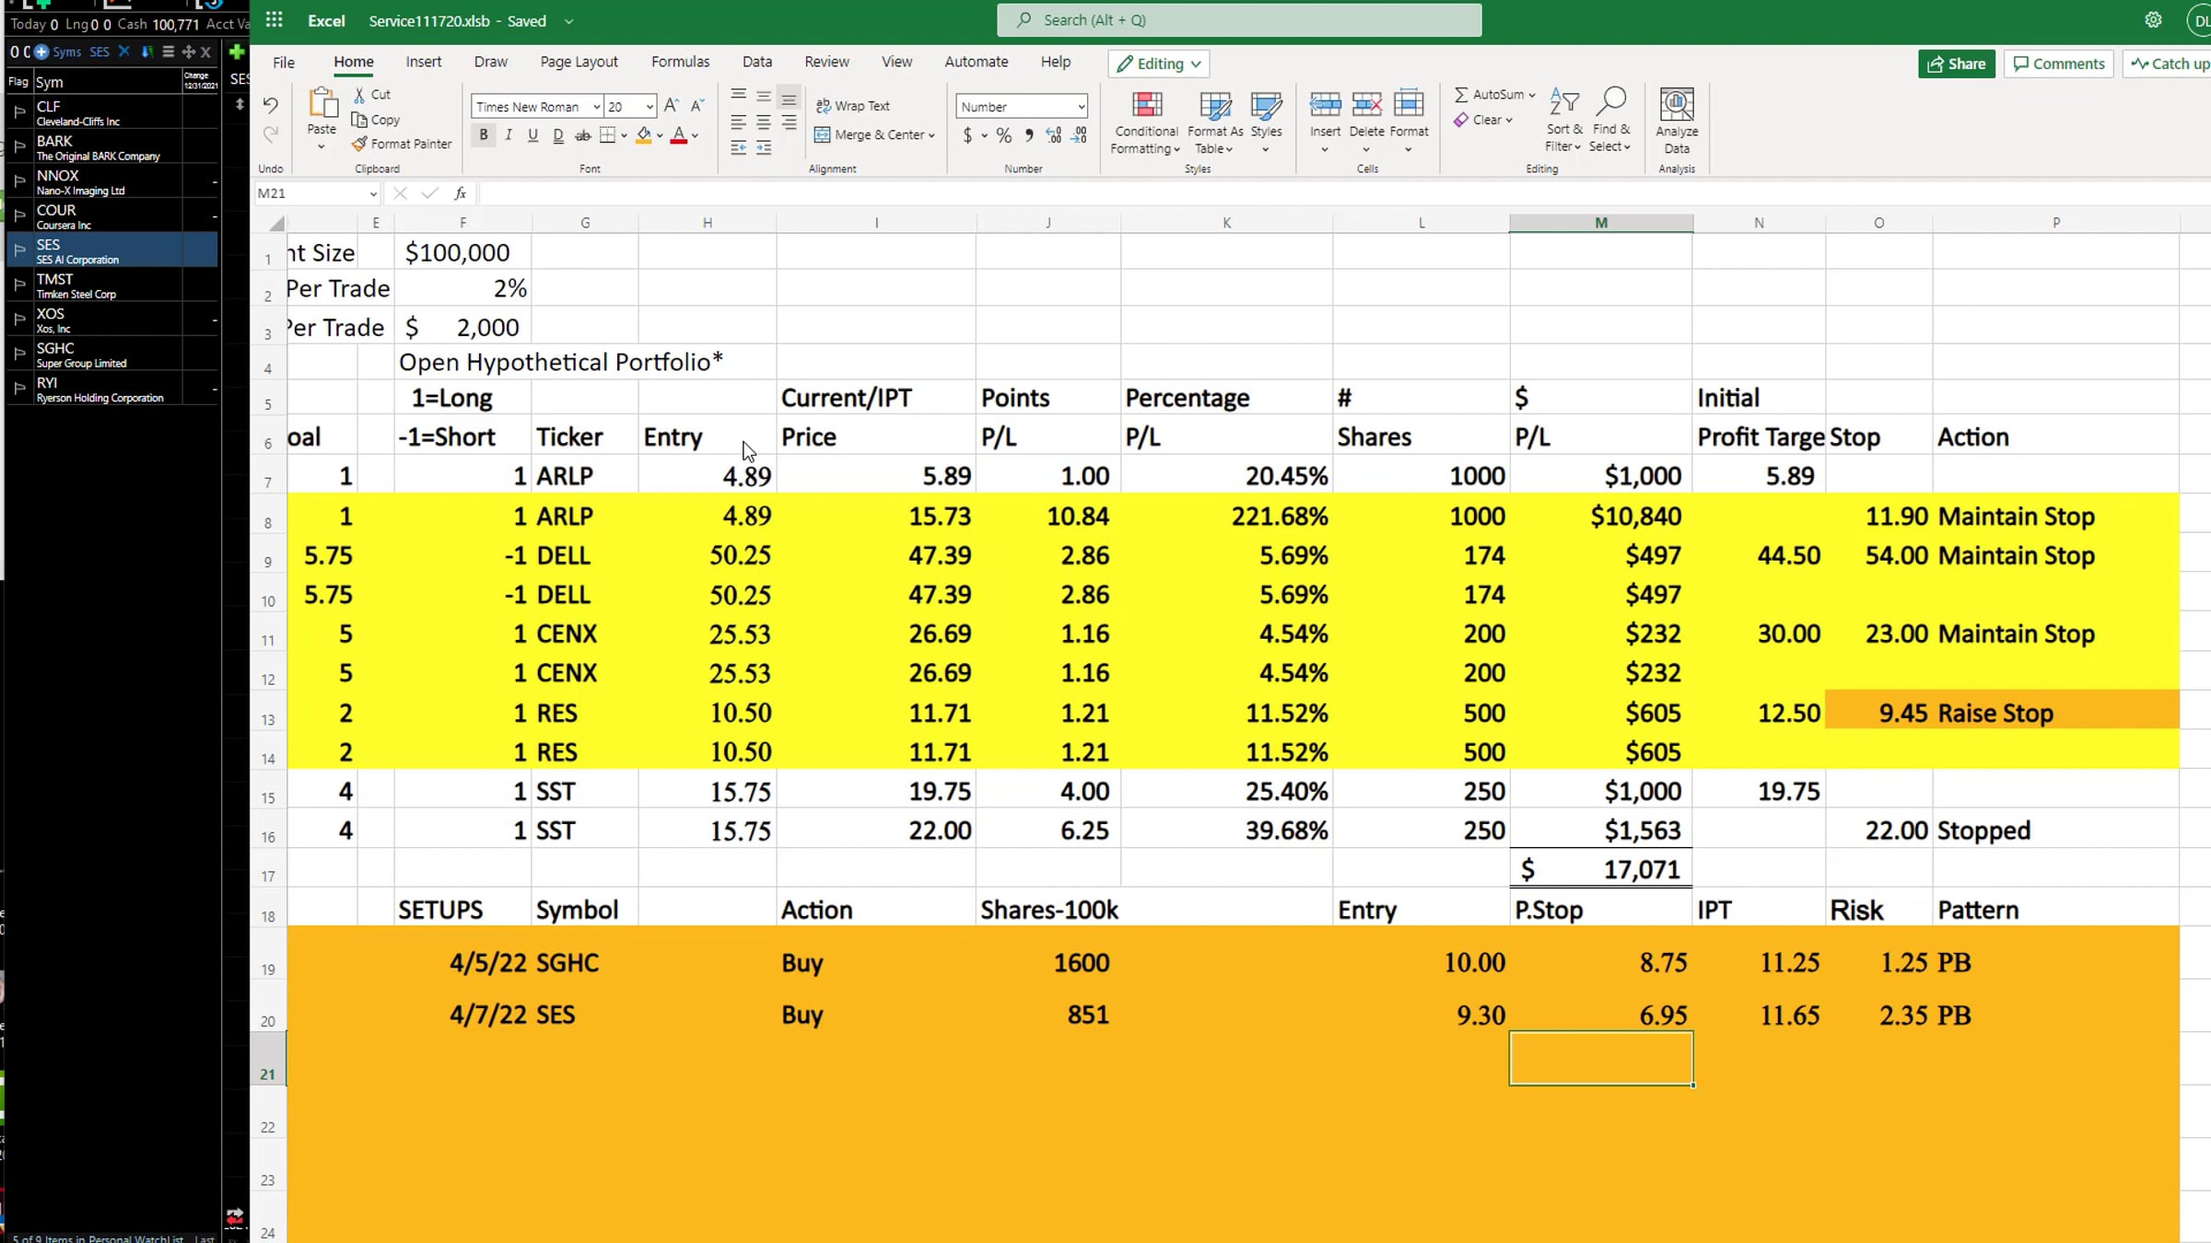This screenshot has height=1243, width=2211.
Task: Decrease font size with the smaller A
Action: [697, 106]
